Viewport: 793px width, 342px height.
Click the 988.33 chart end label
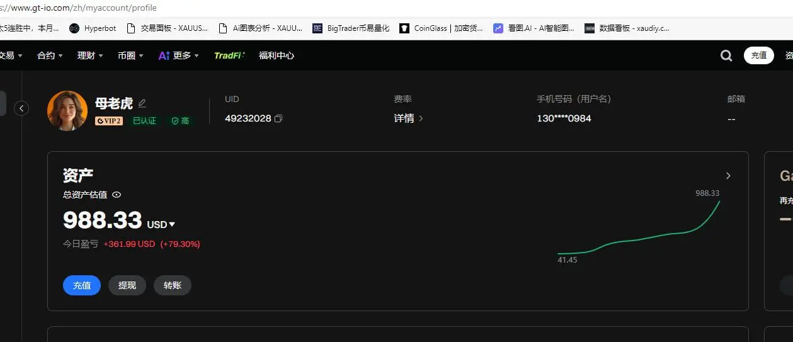coord(707,193)
